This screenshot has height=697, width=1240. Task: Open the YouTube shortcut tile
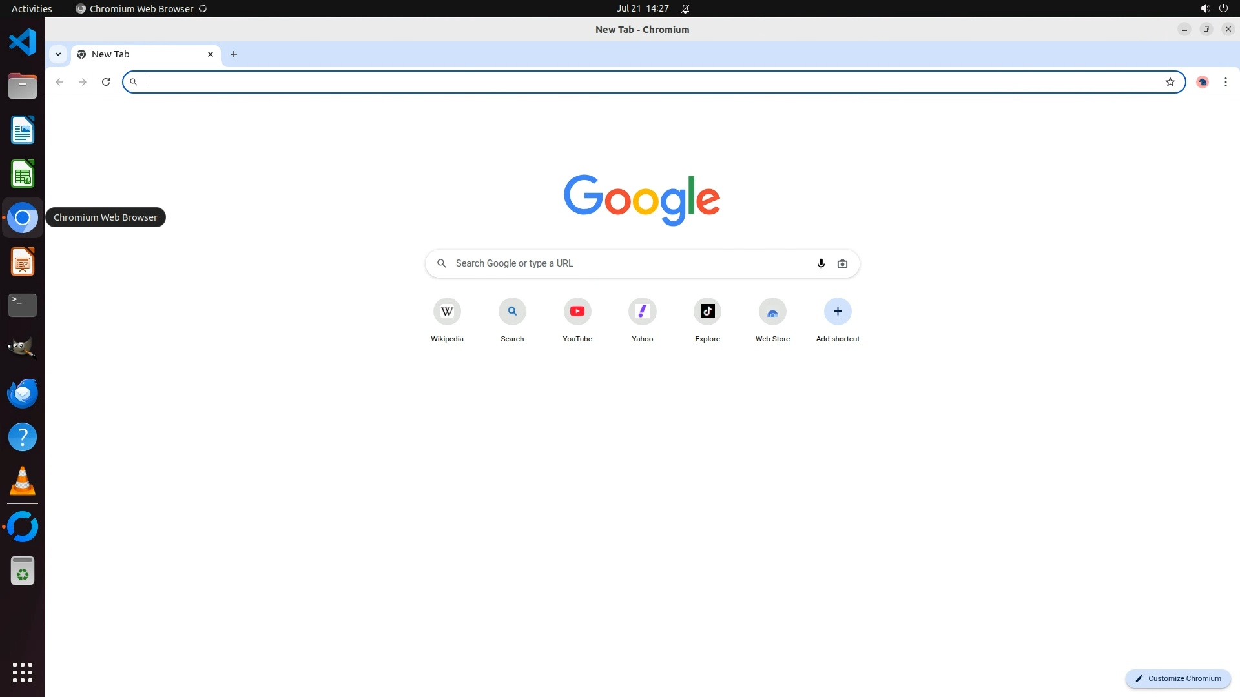pos(577,312)
